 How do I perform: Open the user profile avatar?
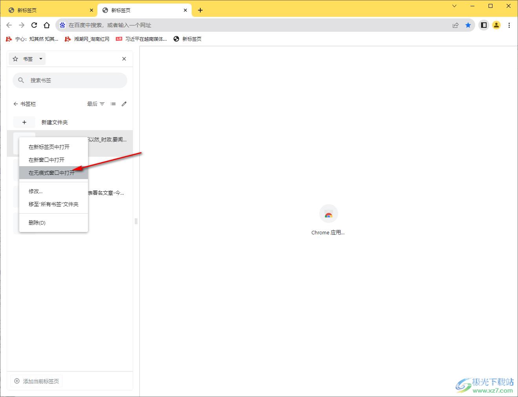(x=496, y=25)
